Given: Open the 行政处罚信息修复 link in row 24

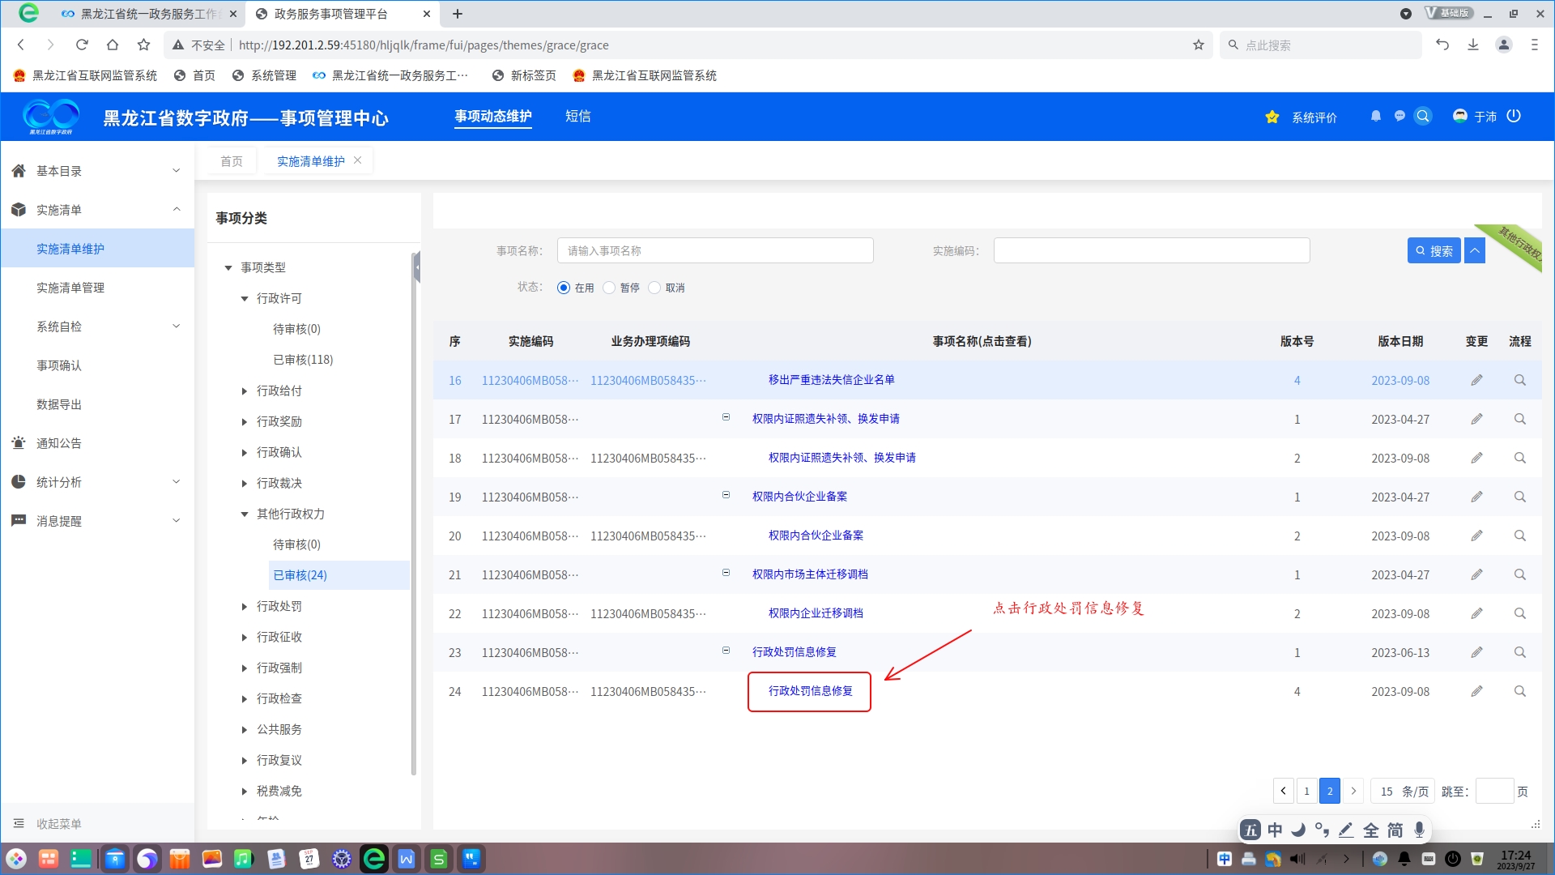Looking at the screenshot, I should point(810,691).
